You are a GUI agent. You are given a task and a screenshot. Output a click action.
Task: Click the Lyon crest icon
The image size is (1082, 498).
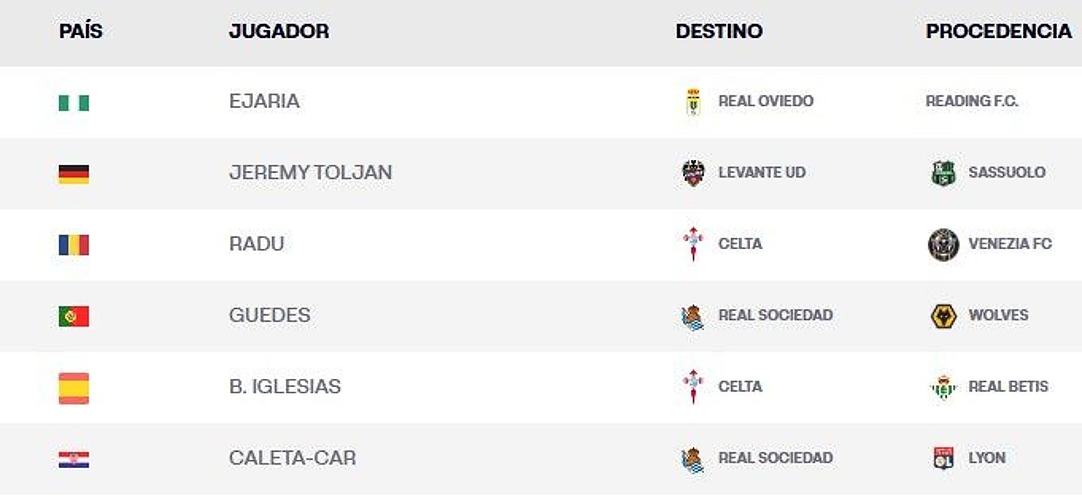[943, 458]
